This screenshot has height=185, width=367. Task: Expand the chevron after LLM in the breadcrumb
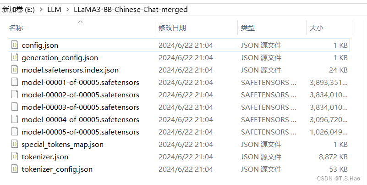click(68, 10)
